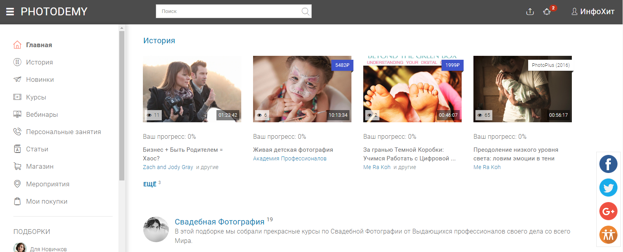Open the hamburger menu icon
Viewport: 623px width, 252px height.
10,12
